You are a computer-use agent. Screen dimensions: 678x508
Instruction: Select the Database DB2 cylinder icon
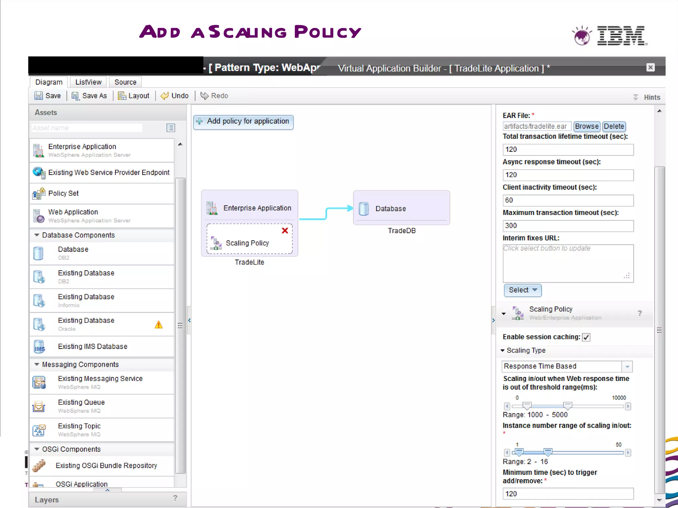click(38, 253)
